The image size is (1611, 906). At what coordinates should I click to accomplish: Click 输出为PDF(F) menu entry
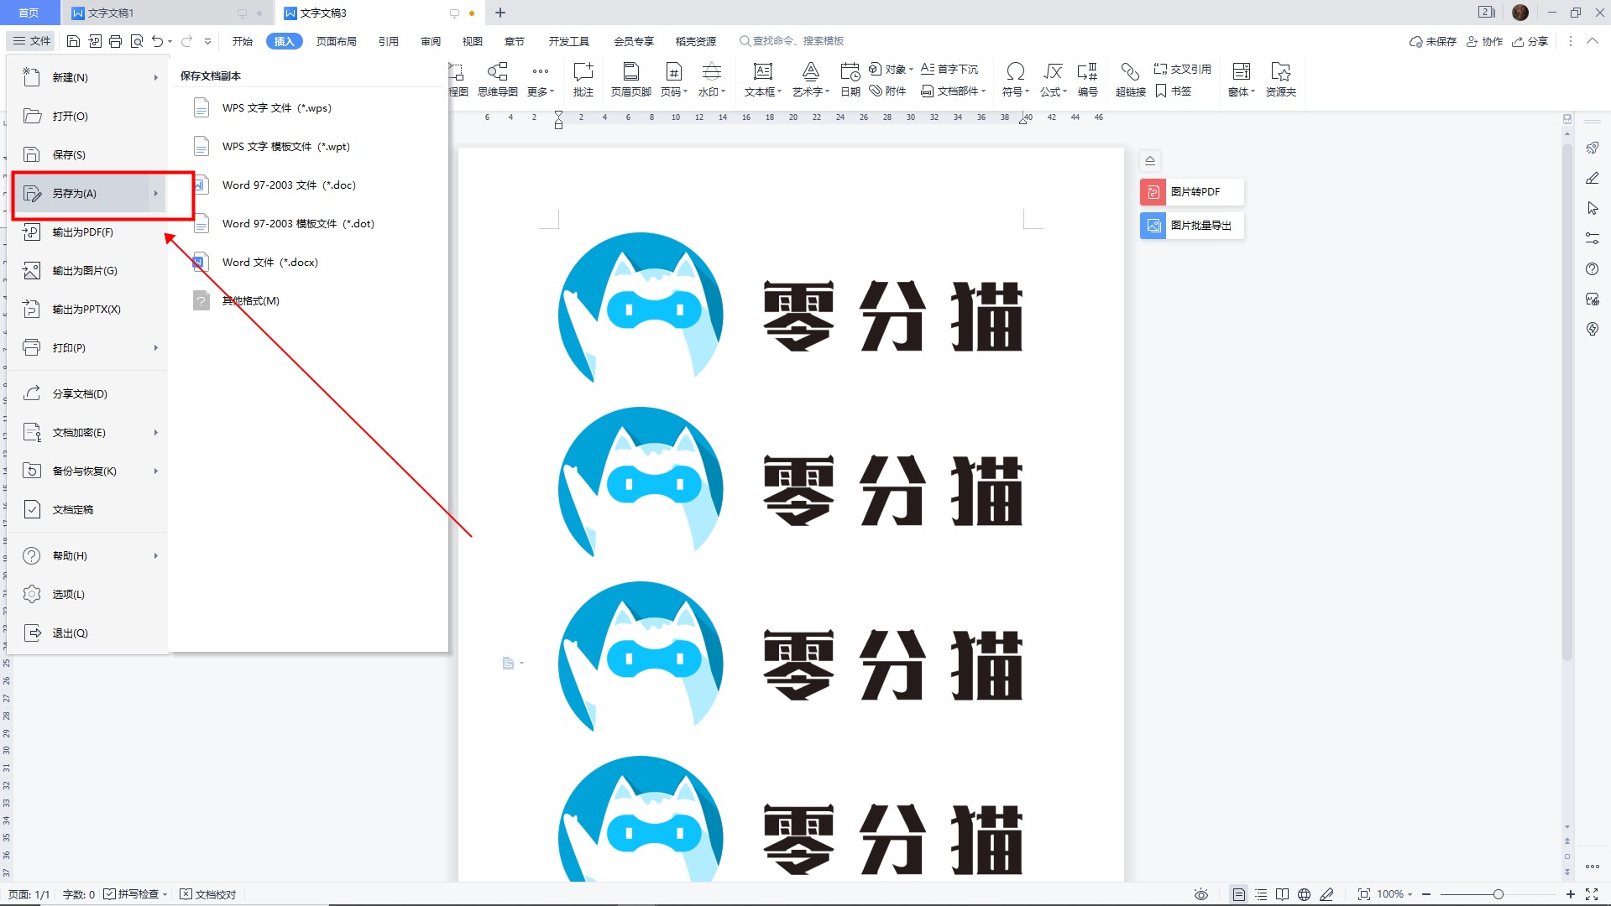[88, 232]
